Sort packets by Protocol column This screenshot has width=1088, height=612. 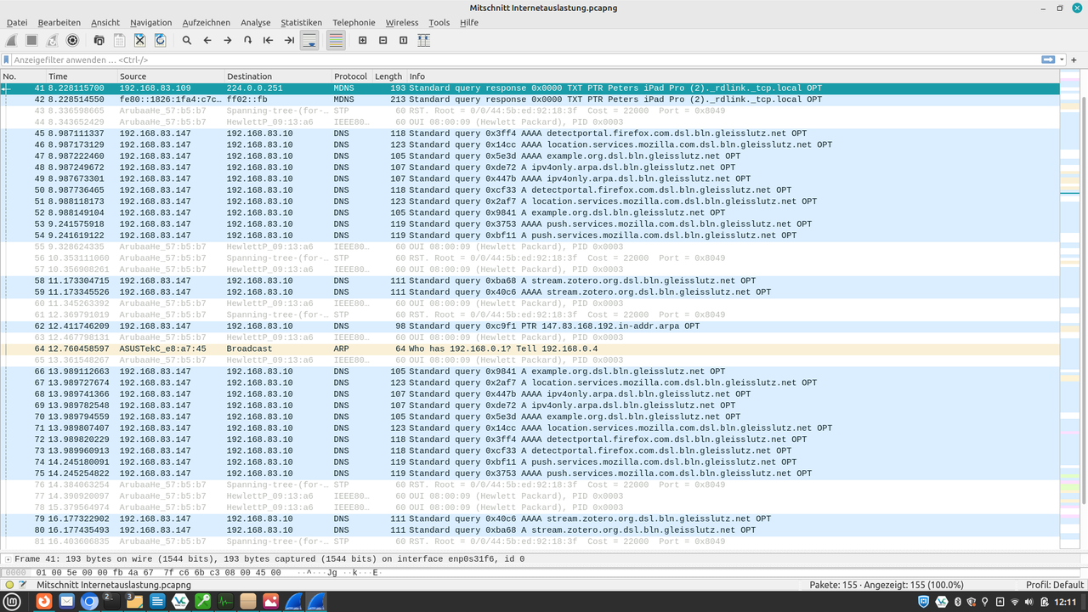pyautogui.click(x=352, y=76)
